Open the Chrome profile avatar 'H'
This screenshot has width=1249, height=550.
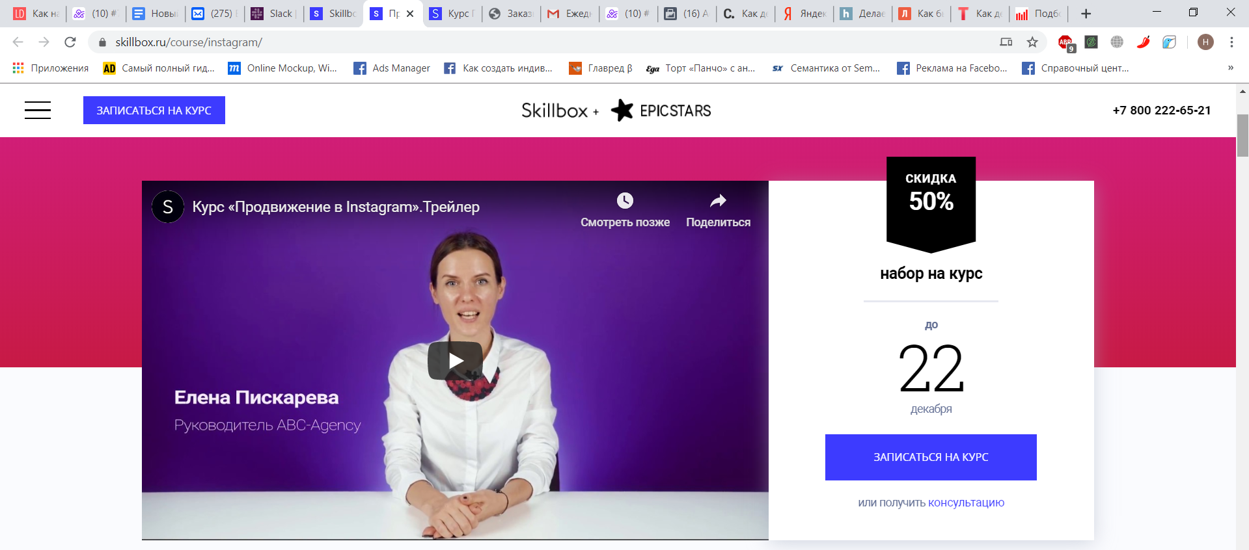coord(1205,42)
